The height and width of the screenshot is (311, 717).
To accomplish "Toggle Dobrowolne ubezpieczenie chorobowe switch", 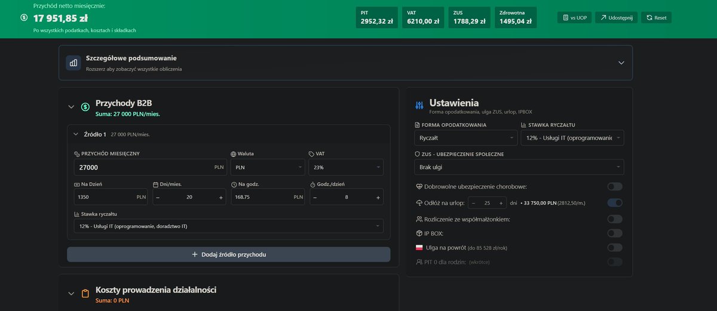I will (615, 187).
